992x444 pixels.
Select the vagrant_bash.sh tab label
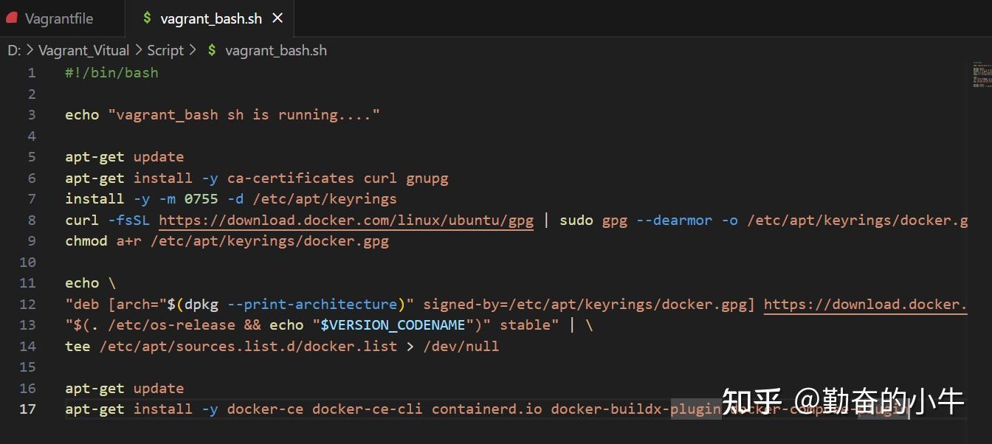[211, 18]
